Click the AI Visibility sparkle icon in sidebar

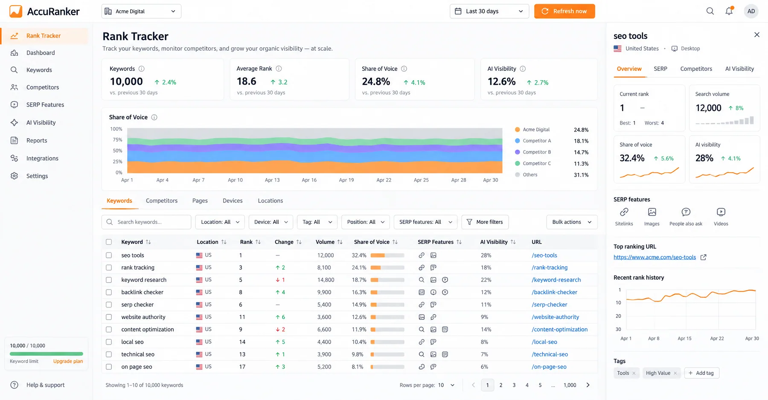14,123
